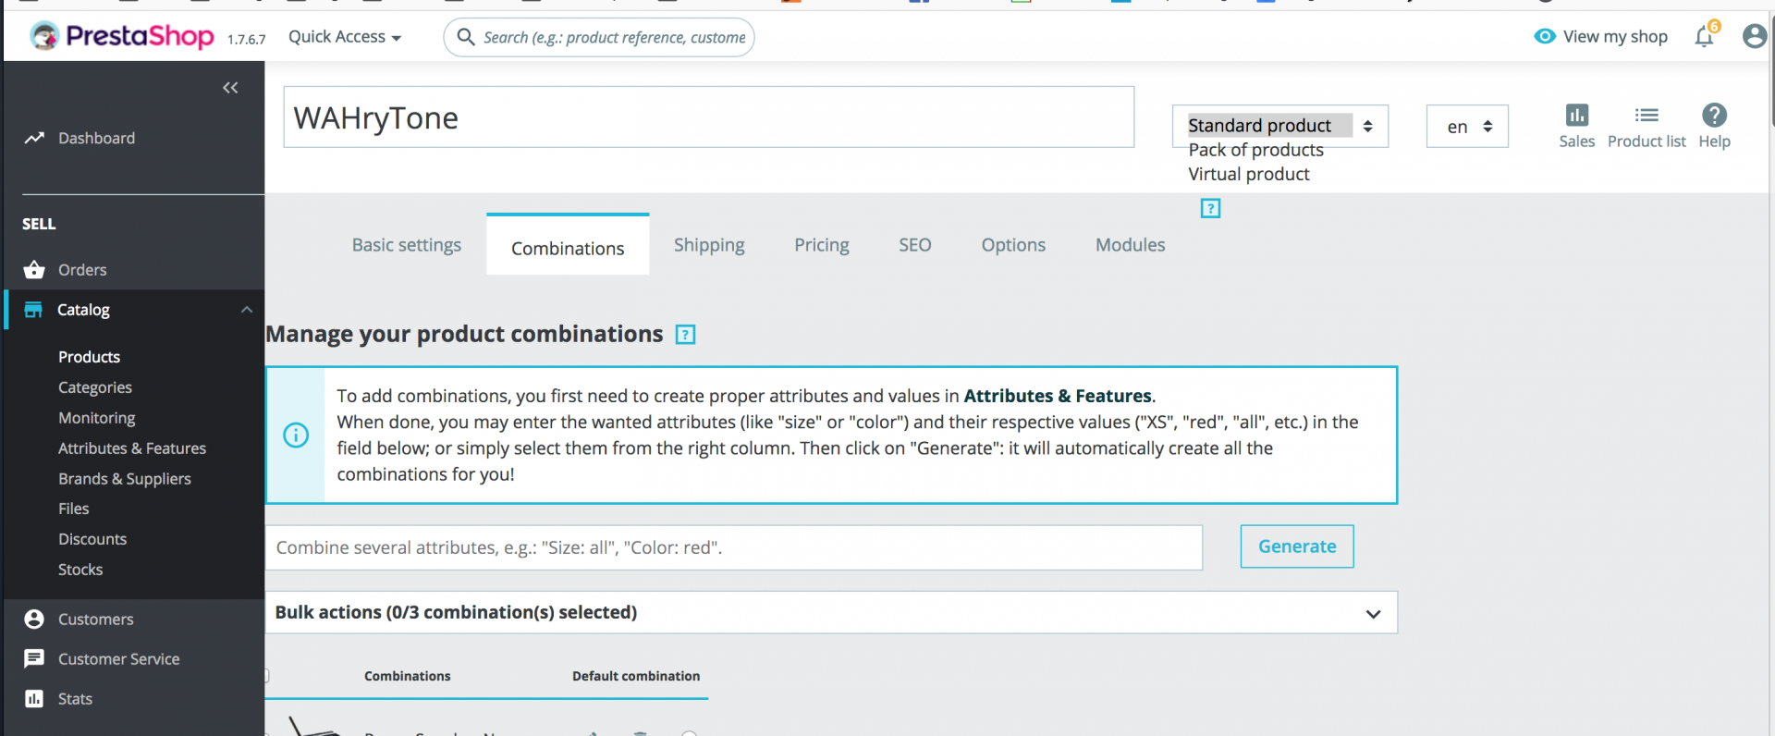Expand the Bulk actions panel
The height and width of the screenshot is (736, 1775).
1373,614
